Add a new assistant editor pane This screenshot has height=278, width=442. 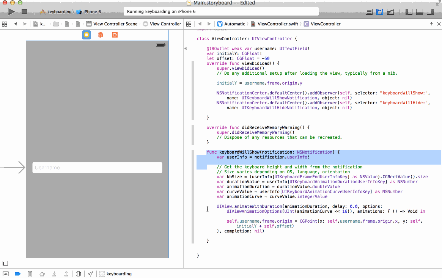[x=431, y=24]
